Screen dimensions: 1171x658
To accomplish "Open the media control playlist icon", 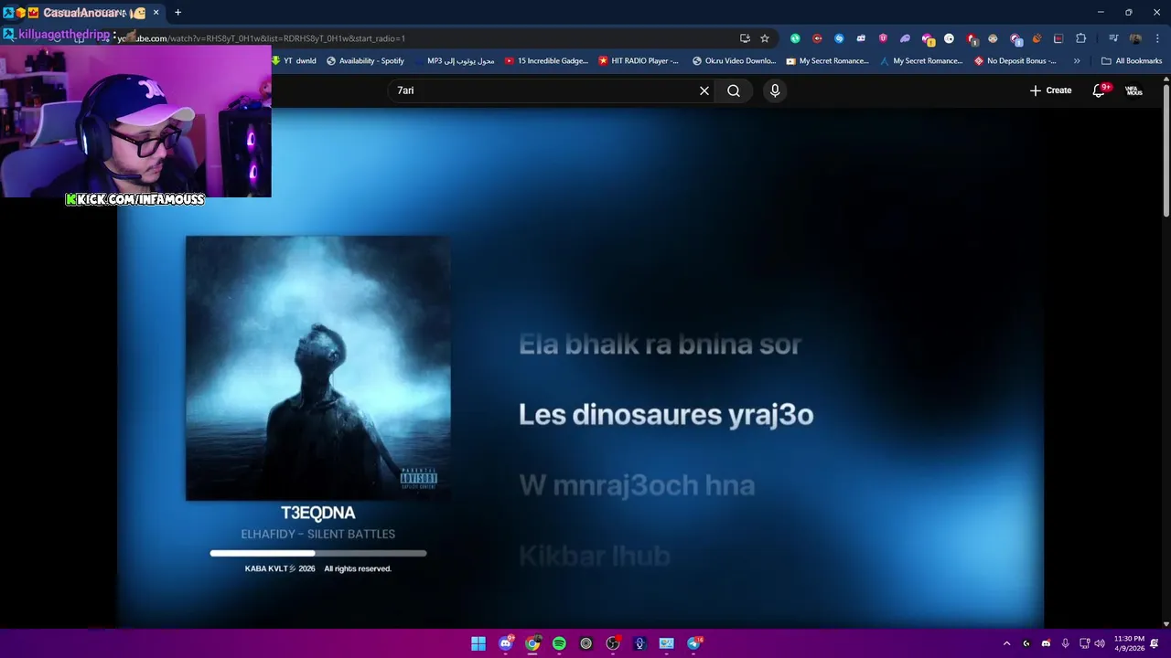I will (1113, 38).
